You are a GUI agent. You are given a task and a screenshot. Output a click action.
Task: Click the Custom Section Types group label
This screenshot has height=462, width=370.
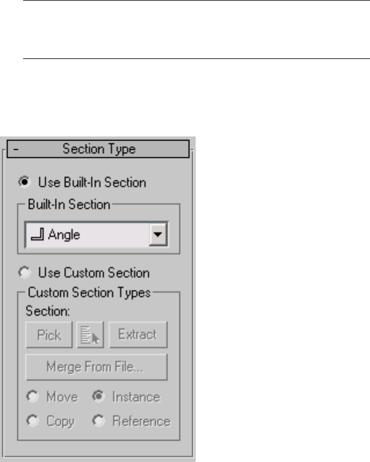(89, 292)
